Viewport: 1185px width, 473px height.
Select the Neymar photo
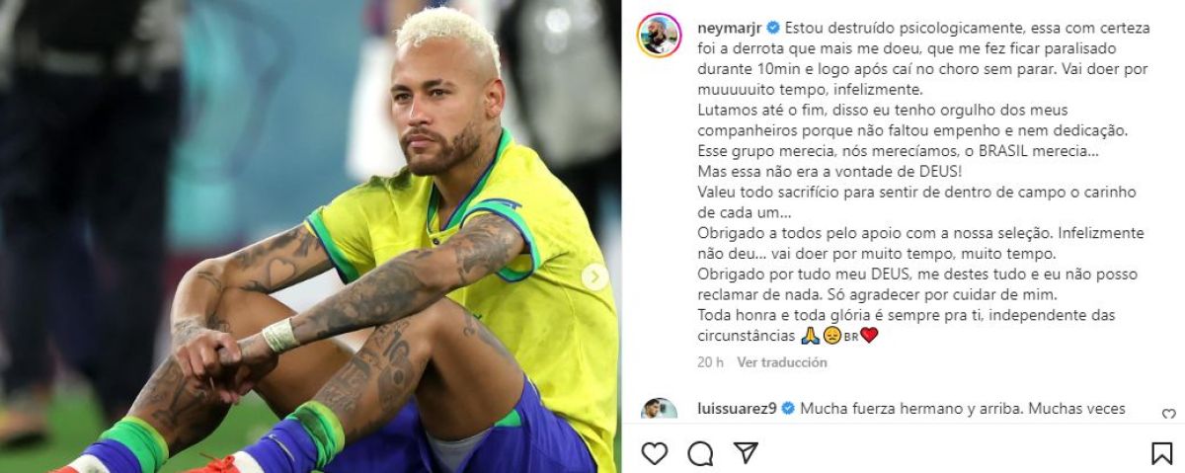(310, 237)
